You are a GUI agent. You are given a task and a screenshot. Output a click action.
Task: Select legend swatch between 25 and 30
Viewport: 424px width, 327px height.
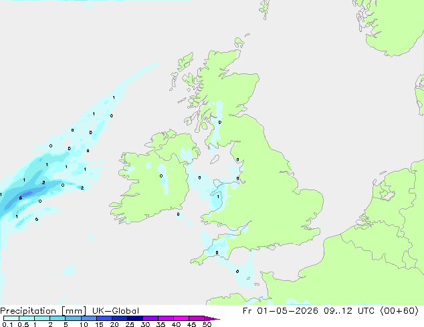coord(135,318)
